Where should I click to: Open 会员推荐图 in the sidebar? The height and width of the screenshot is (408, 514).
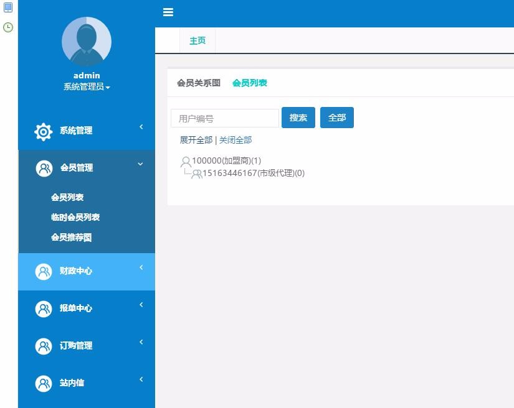click(x=71, y=237)
